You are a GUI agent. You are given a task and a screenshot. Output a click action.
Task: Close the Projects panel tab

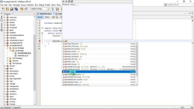(x=12, y=14)
